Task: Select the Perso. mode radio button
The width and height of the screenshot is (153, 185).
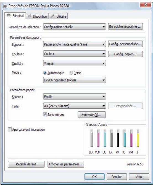Action: click(71, 73)
